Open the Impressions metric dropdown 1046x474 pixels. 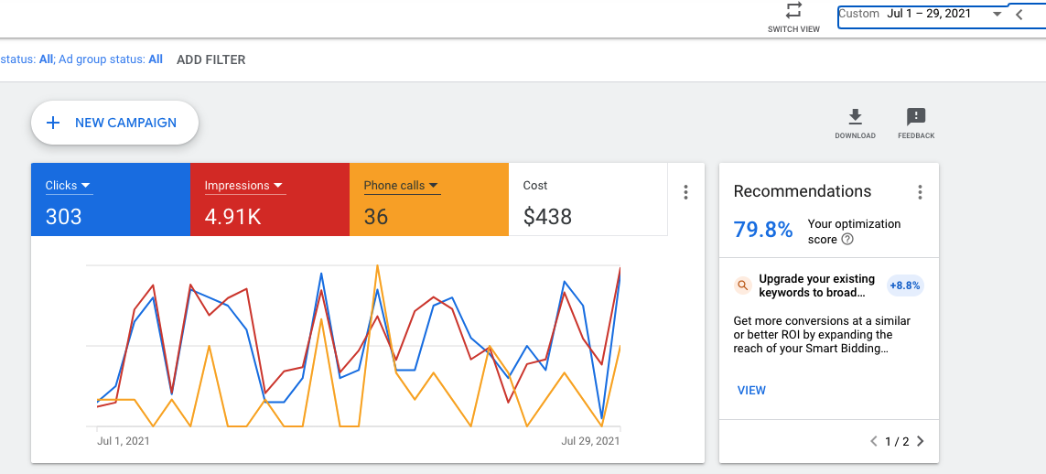[243, 186]
